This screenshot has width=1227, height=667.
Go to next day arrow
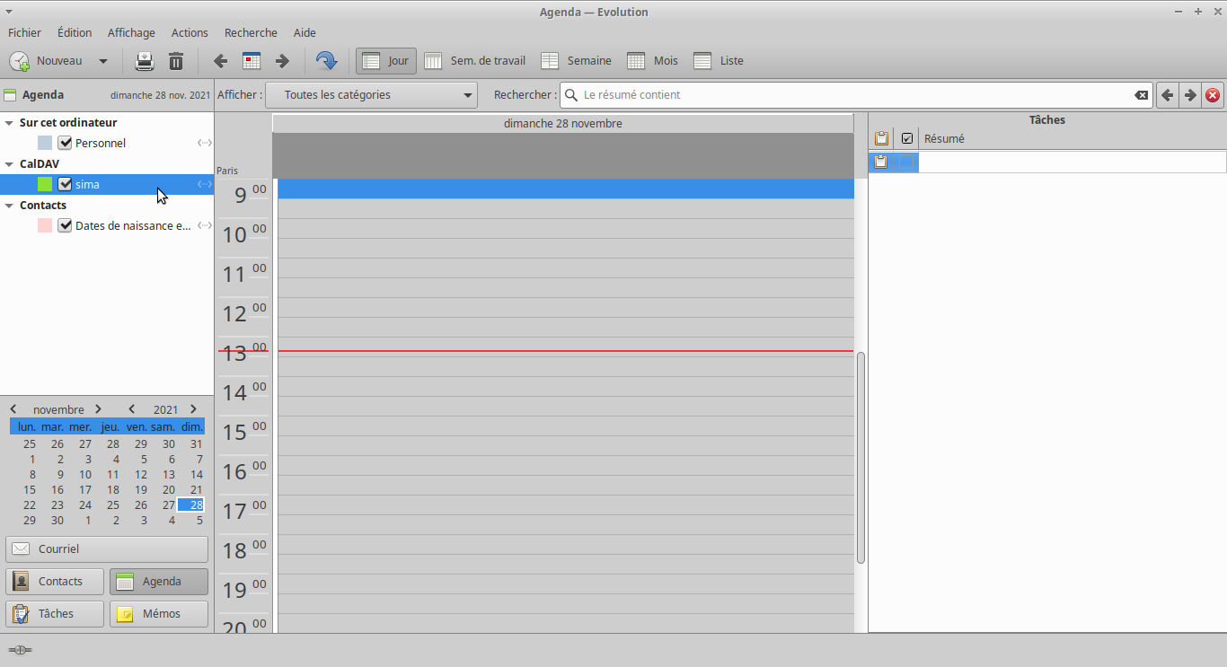click(x=282, y=61)
